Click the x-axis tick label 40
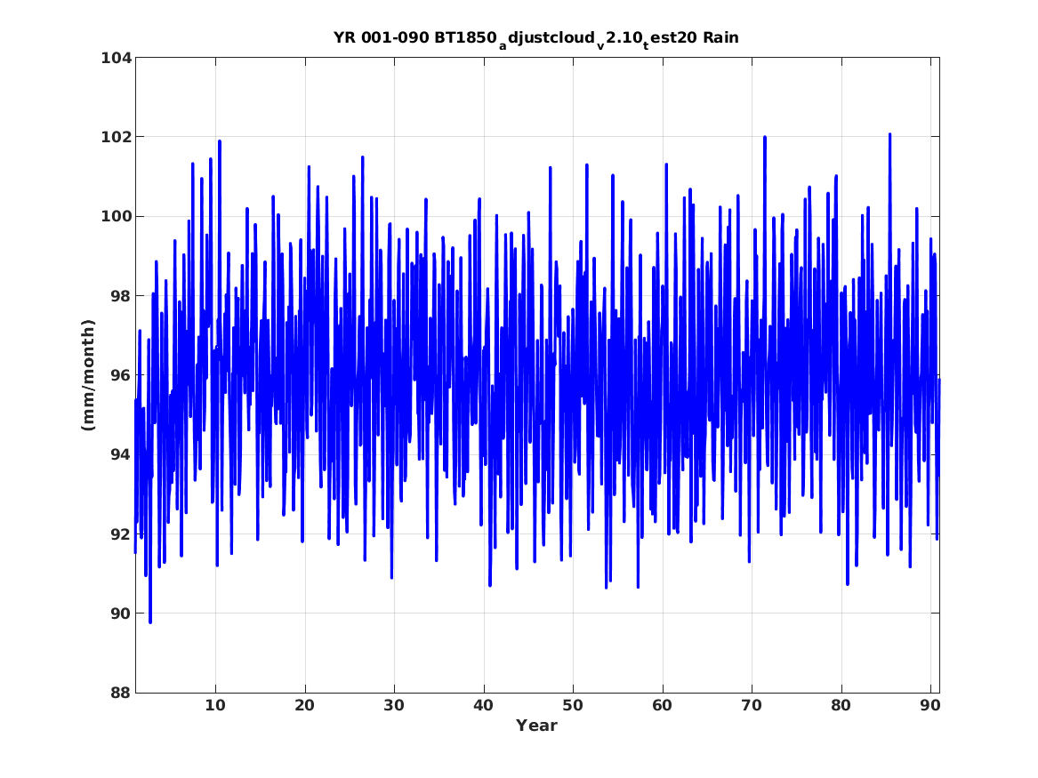1038x778 pixels. point(483,706)
